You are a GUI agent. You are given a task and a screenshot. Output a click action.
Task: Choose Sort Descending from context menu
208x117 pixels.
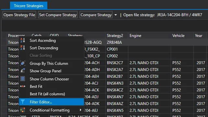[52, 48]
